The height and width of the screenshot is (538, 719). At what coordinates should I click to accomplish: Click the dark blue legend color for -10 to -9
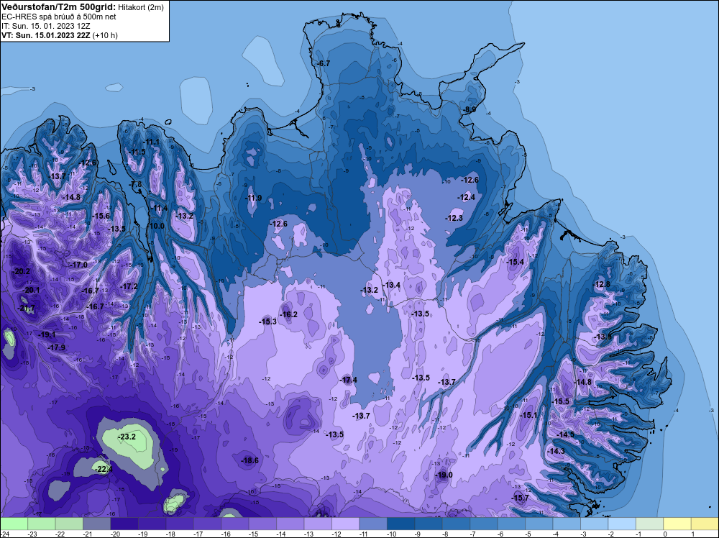[x=400, y=524]
